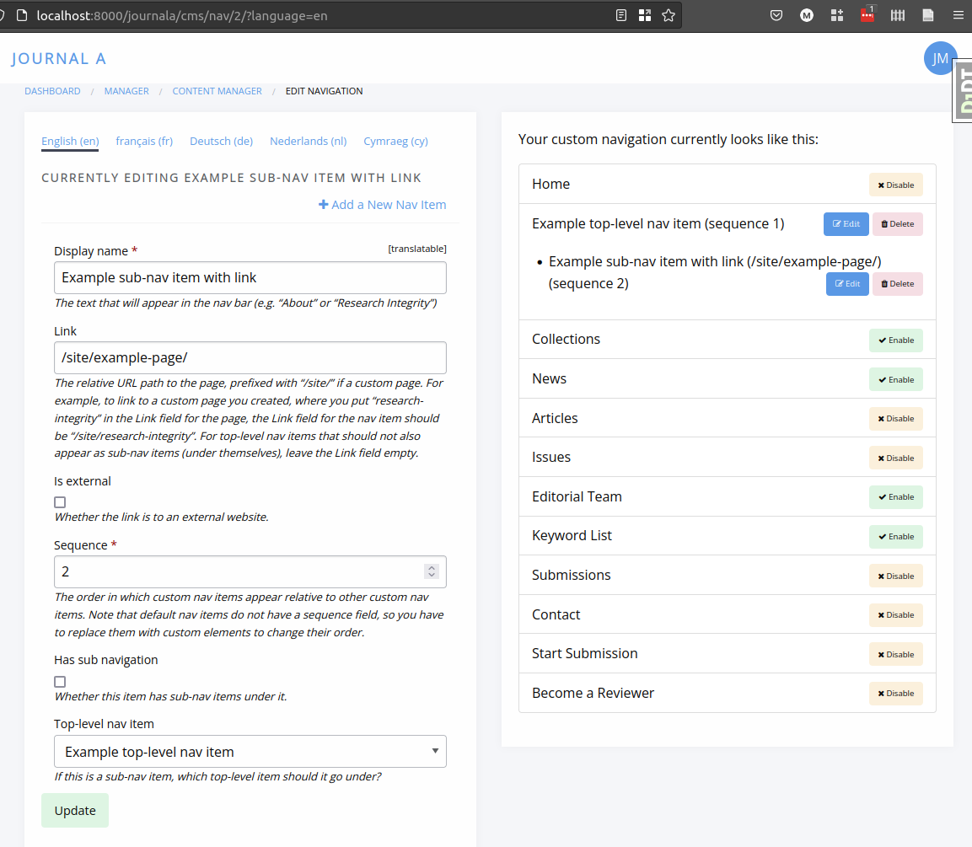
Task: Click the Sequence field spinner arrows
Action: click(432, 571)
